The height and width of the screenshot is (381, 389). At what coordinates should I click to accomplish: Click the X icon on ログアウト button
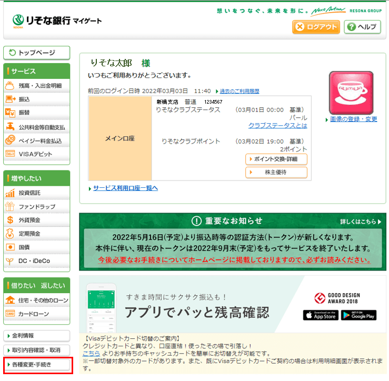coord(300,27)
